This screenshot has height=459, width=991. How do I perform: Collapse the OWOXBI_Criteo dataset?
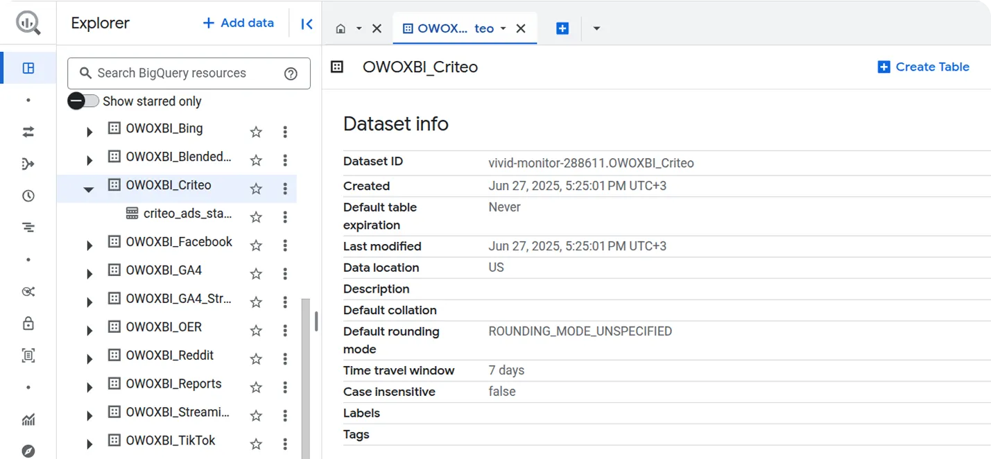point(89,189)
